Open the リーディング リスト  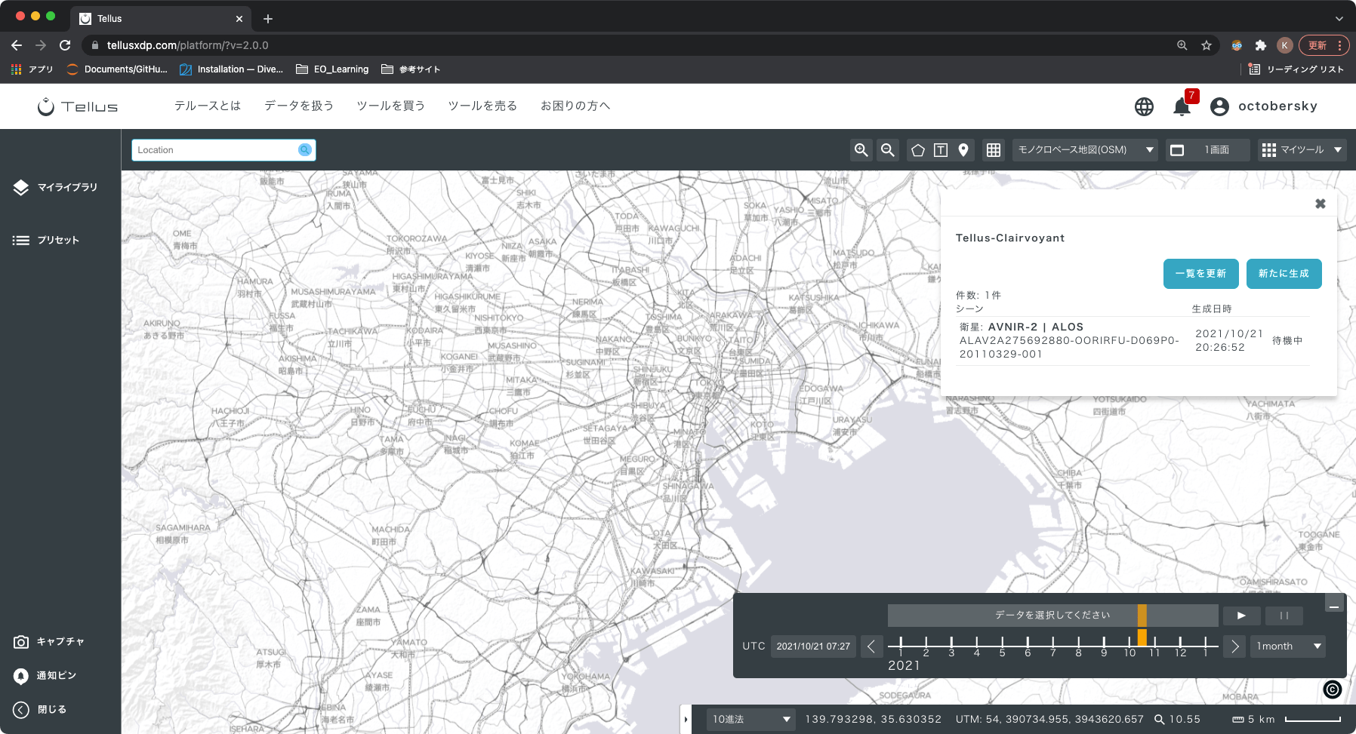coord(1296,69)
